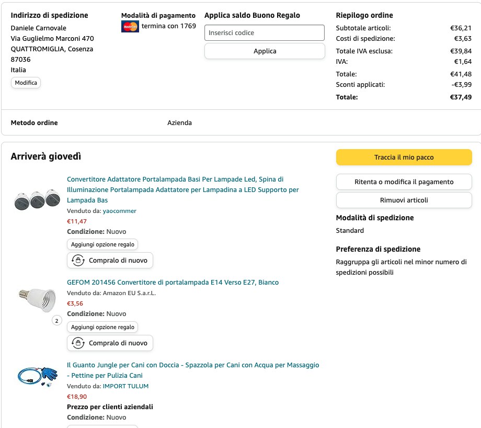Click Modifica under the shipping address

tap(26, 83)
